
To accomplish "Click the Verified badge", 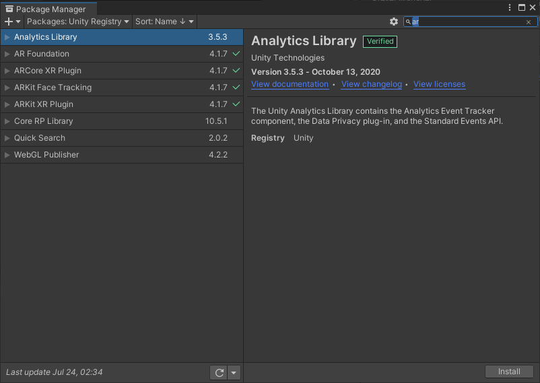I will click(380, 41).
